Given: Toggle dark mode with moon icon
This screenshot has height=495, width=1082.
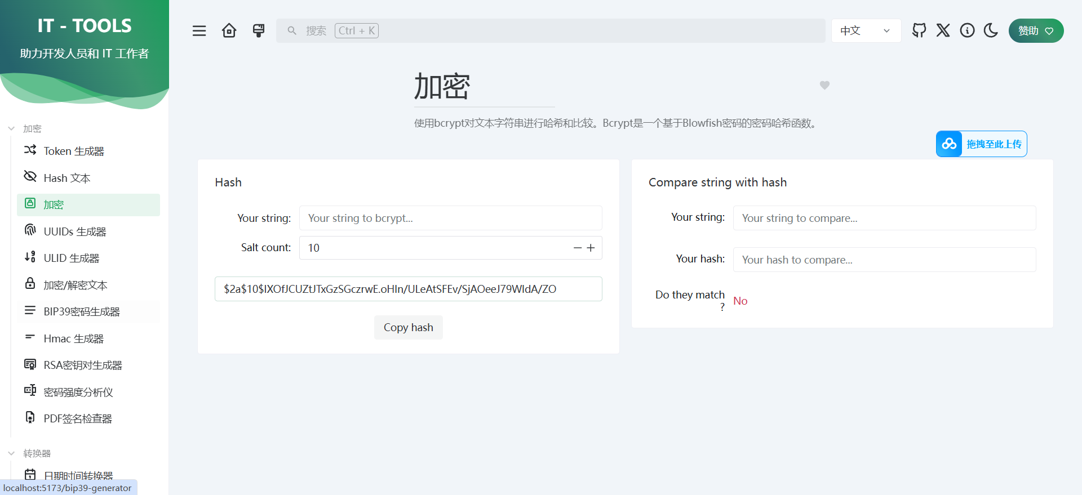Looking at the screenshot, I should click(x=991, y=30).
